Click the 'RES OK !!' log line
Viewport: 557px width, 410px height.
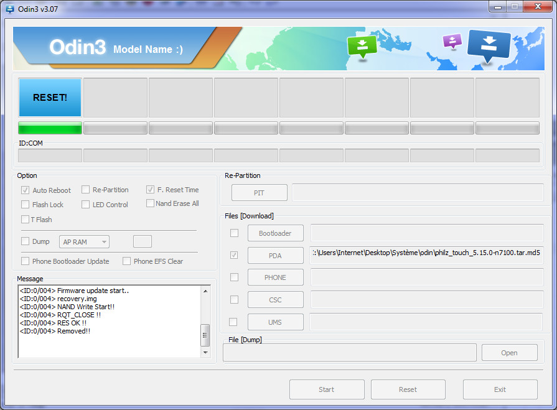(54, 323)
